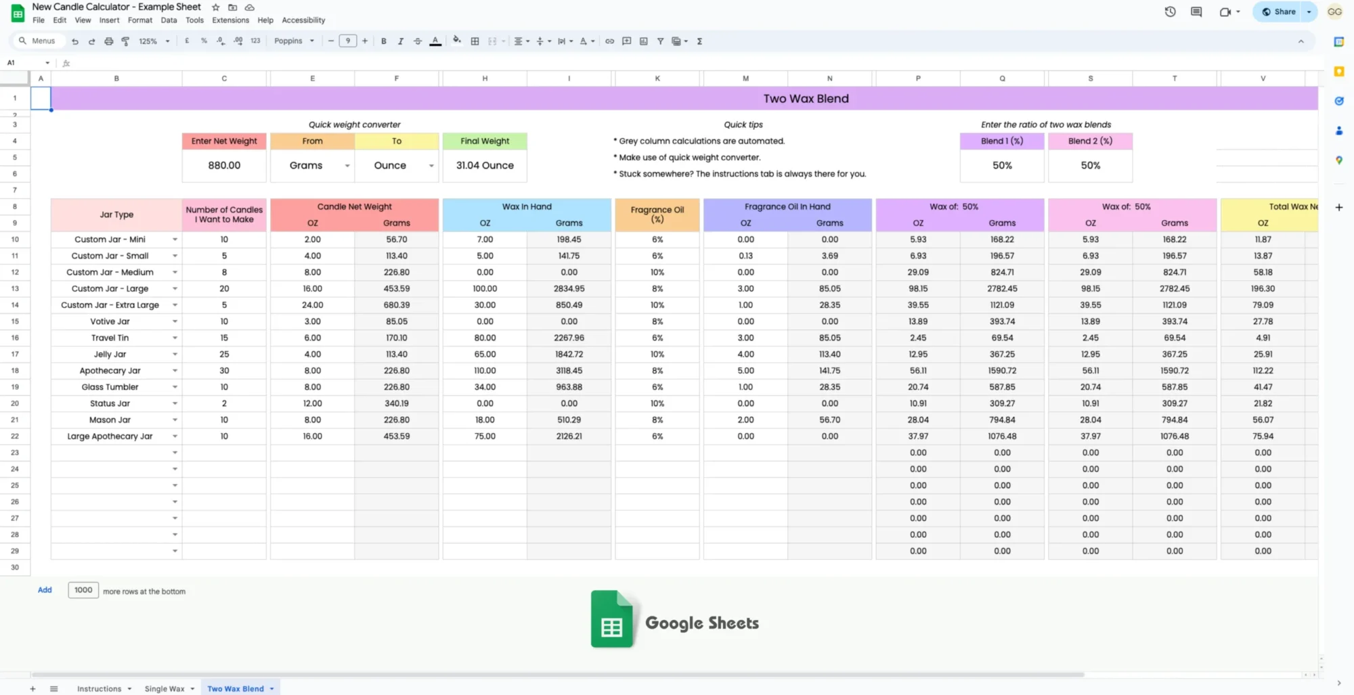Click the undo arrow in the toolbar
This screenshot has width=1354, height=695.
click(x=74, y=41)
